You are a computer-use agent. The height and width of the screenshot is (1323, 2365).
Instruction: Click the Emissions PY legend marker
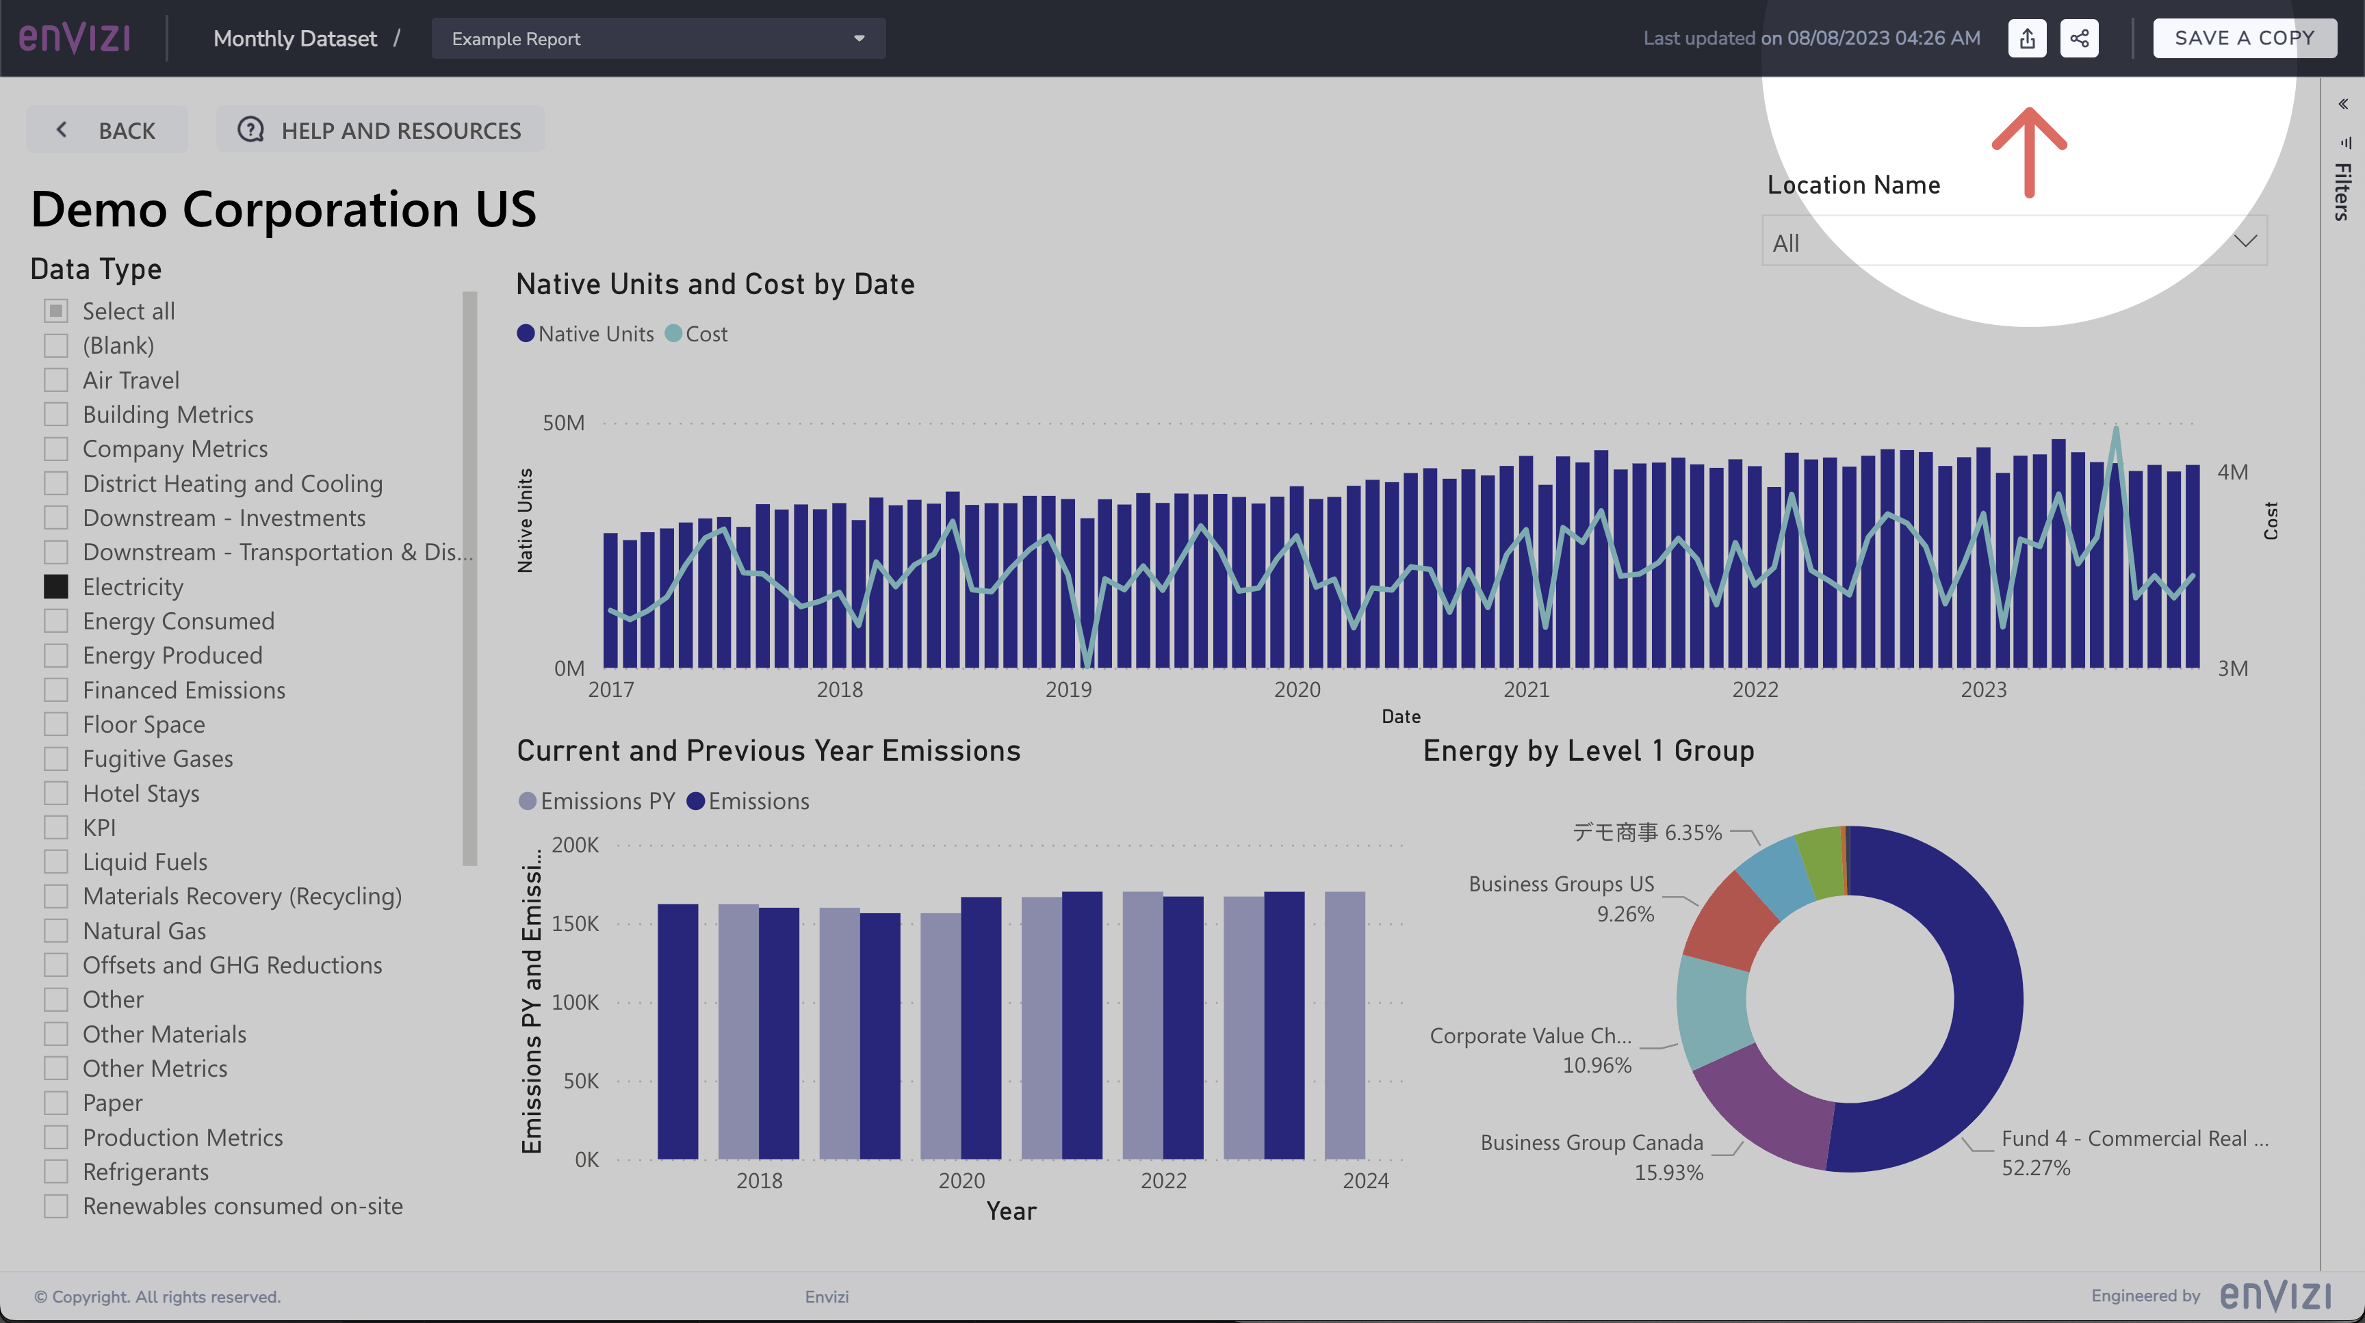(x=527, y=801)
